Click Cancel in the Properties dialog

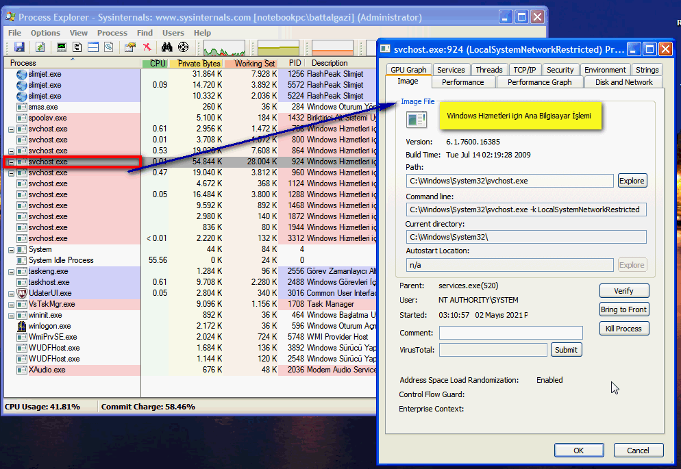[639, 451]
